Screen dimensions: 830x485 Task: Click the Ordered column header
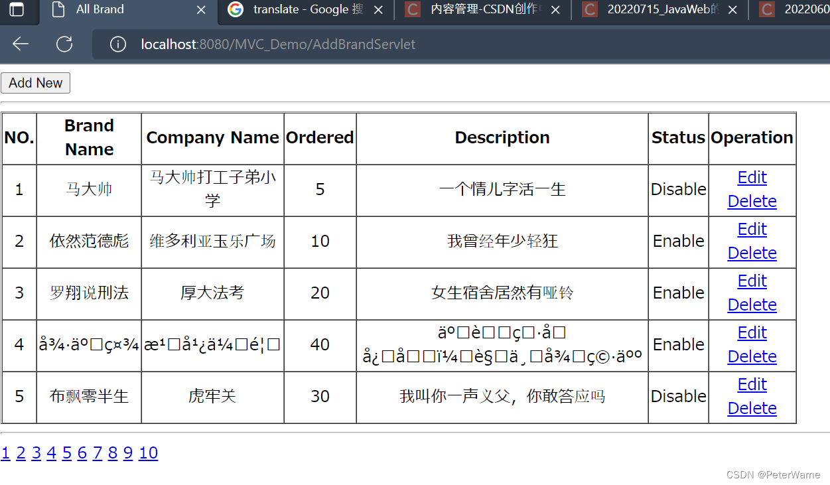click(x=320, y=138)
